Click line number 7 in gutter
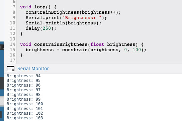This screenshot has width=182, height=121. point(14,7)
